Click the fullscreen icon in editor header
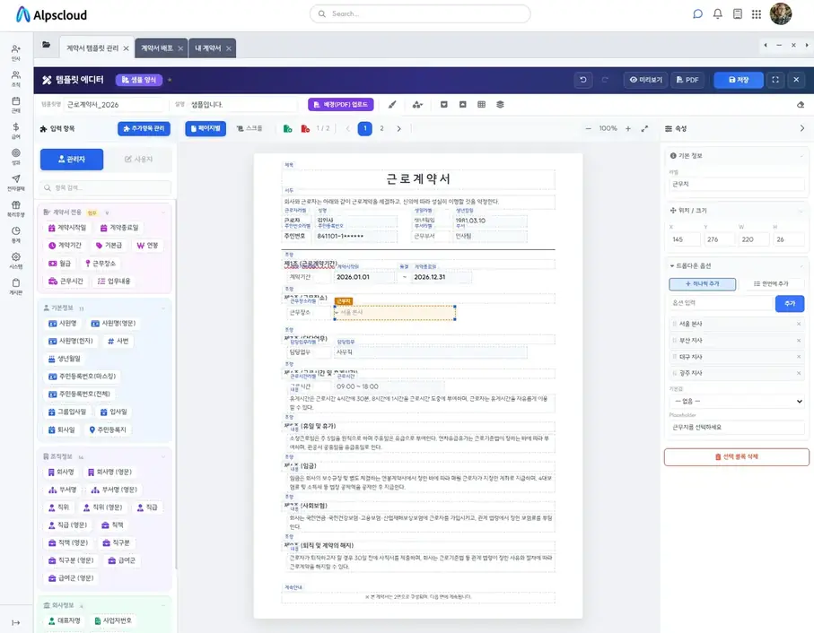The height and width of the screenshot is (633, 814). tap(775, 80)
